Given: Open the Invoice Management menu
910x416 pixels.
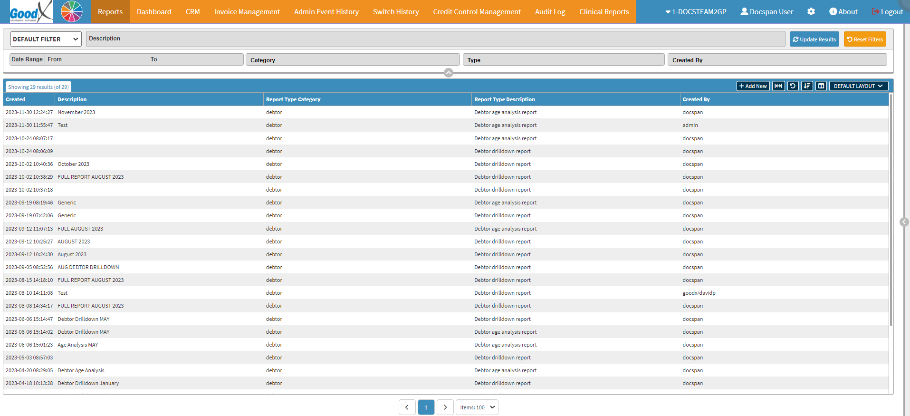Looking at the screenshot, I should pos(247,12).
